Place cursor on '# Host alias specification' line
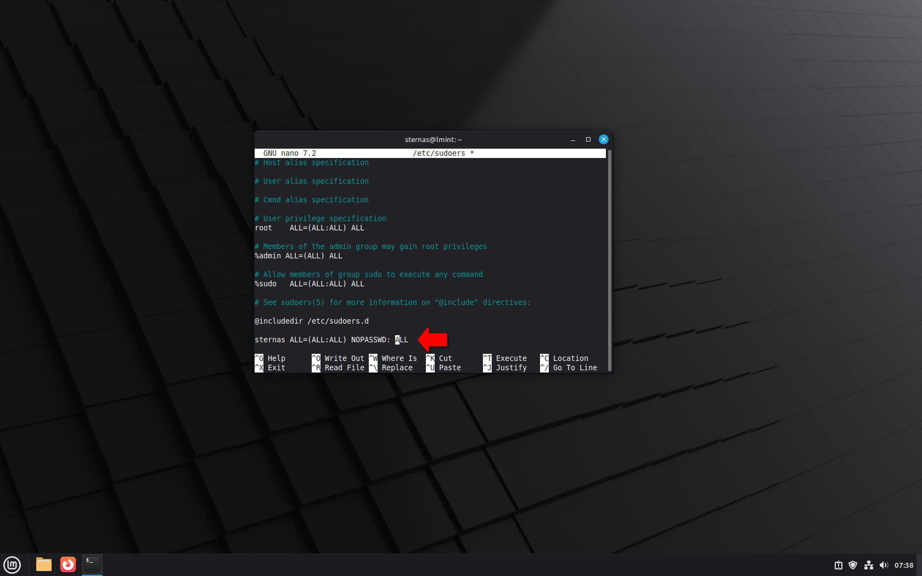Viewport: 922px width, 576px height. coord(311,162)
